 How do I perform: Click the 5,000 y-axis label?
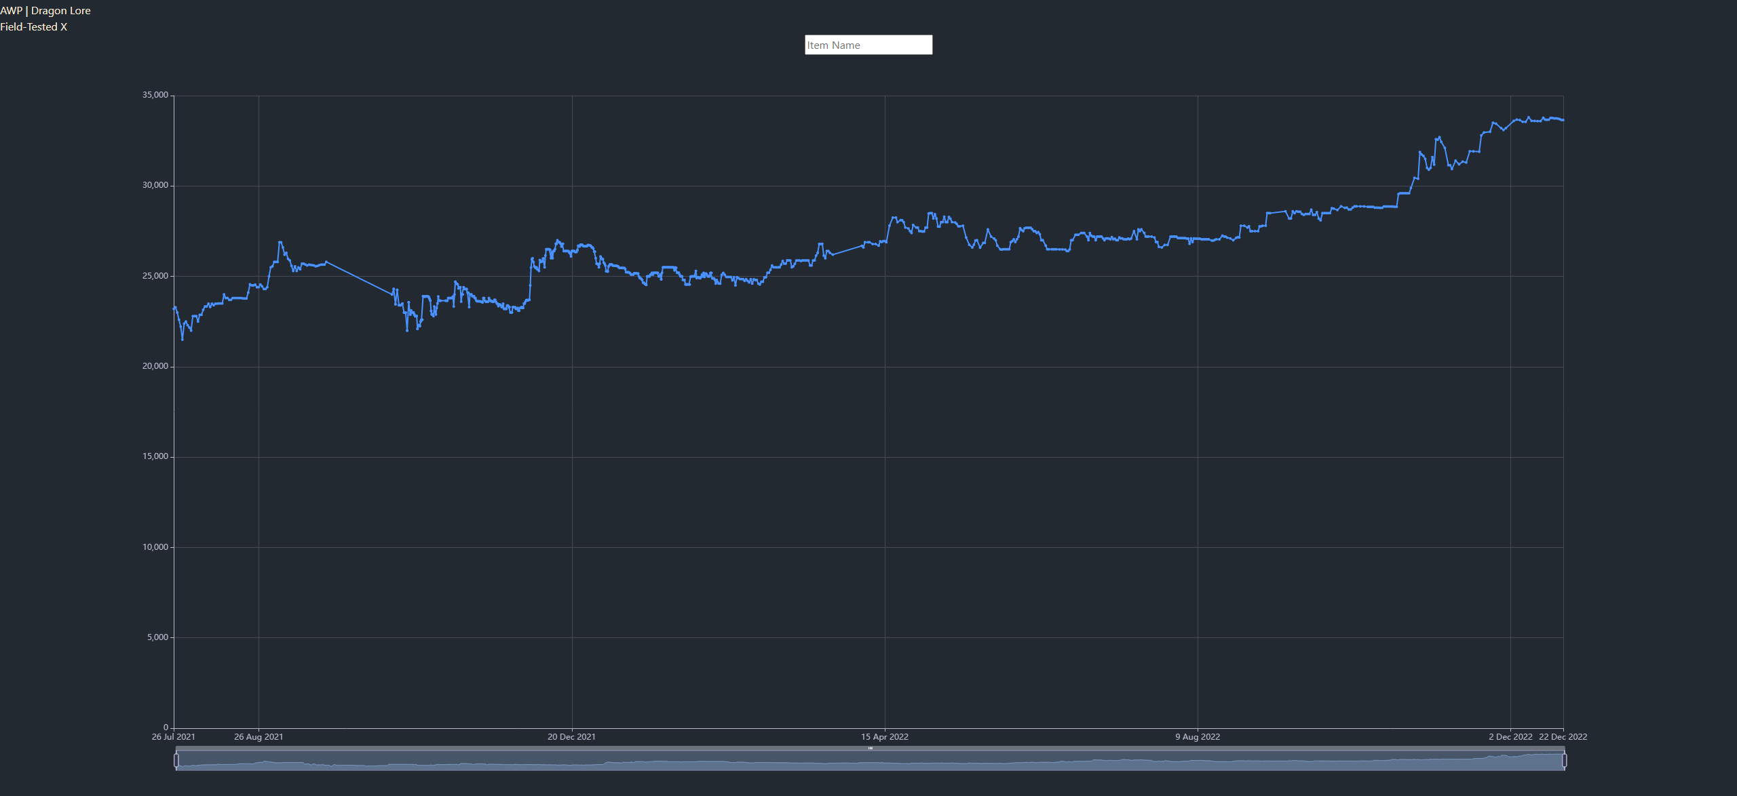click(x=157, y=637)
